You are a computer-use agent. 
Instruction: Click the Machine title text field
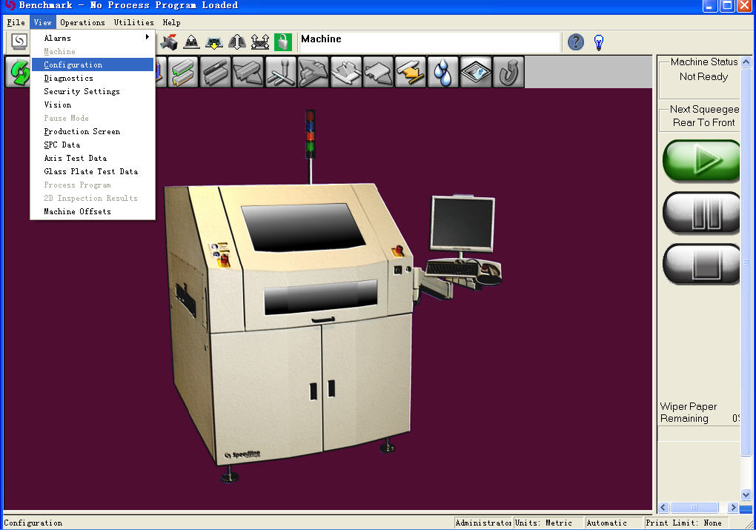(428, 42)
